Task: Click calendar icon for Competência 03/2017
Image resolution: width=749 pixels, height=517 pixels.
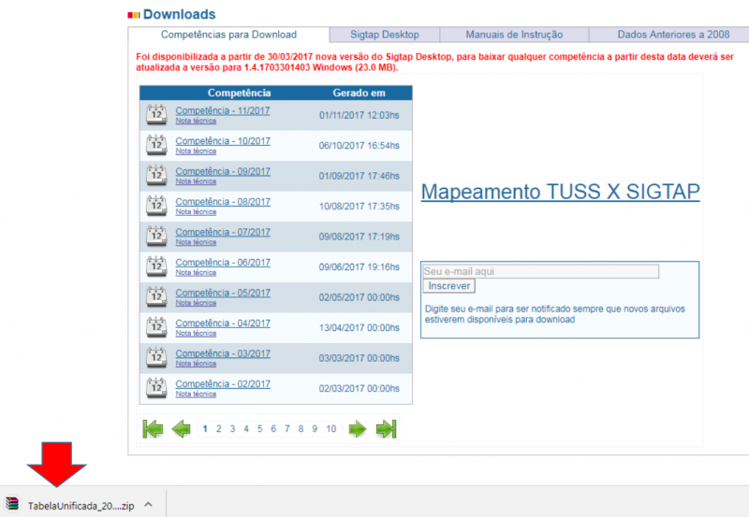Action: coord(156,358)
